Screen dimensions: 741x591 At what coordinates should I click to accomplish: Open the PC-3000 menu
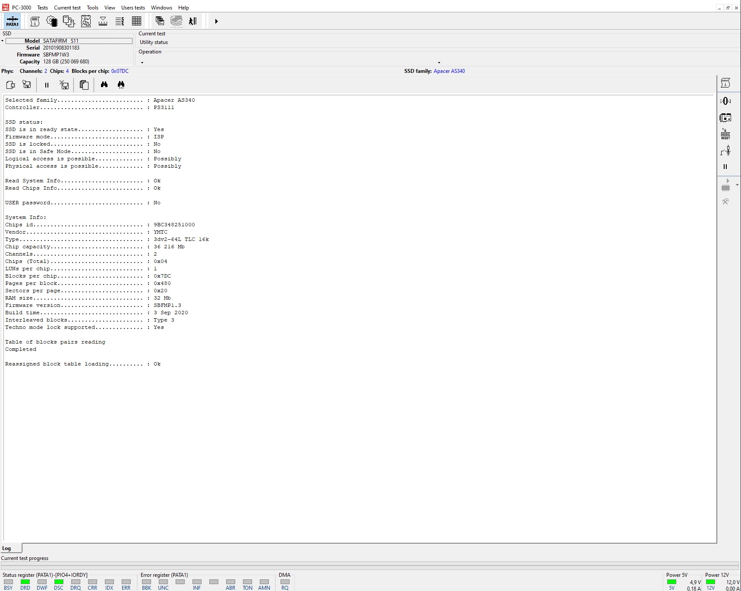(x=22, y=8)
